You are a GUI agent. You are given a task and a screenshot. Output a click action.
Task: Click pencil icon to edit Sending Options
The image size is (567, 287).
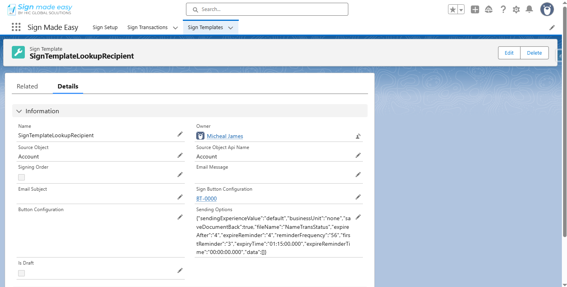pyautogui.click(x=358, y=217)
